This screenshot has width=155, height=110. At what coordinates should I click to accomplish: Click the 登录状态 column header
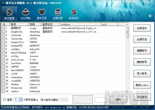click(51, 24)
